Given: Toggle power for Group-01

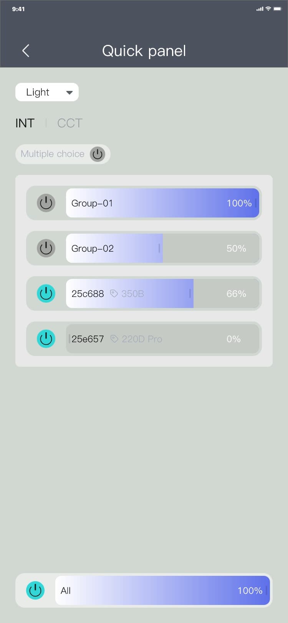Looking at the screenshot, I should click(46, 203).
